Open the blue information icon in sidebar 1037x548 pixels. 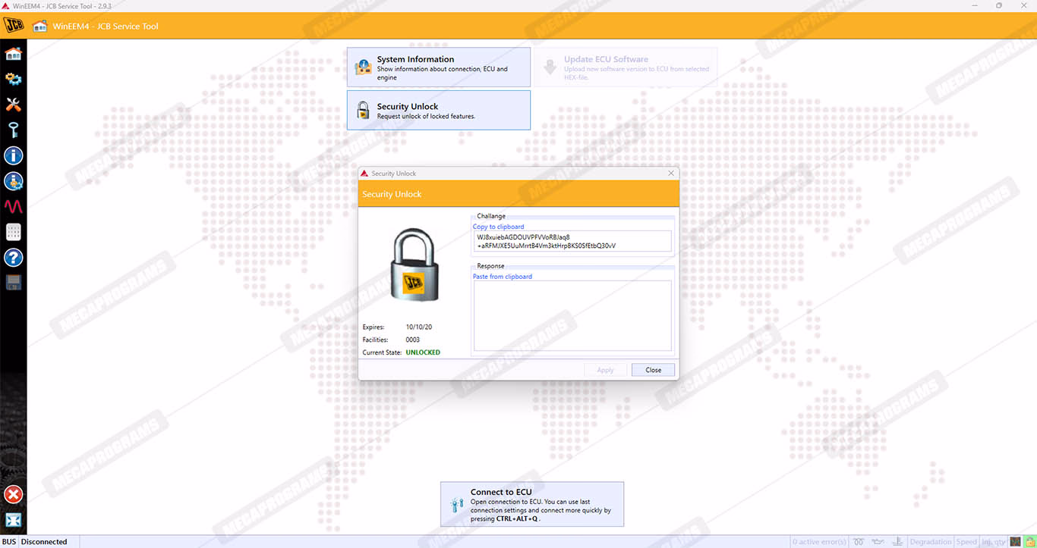13,156
